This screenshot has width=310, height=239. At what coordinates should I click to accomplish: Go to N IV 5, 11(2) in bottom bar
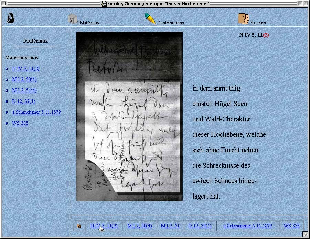(104, 226)
